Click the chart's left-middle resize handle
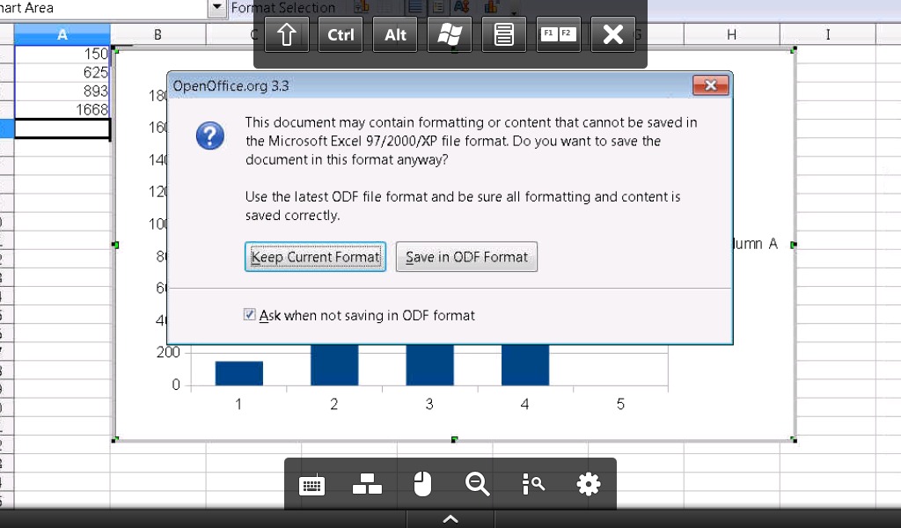 [x=115, y=245]
